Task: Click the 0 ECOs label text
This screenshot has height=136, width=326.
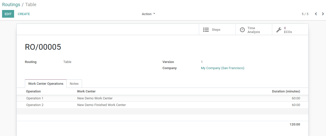Action: pos(288,30)
